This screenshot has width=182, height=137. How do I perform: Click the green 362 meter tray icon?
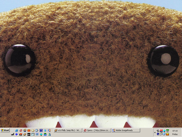pos(167,131)
